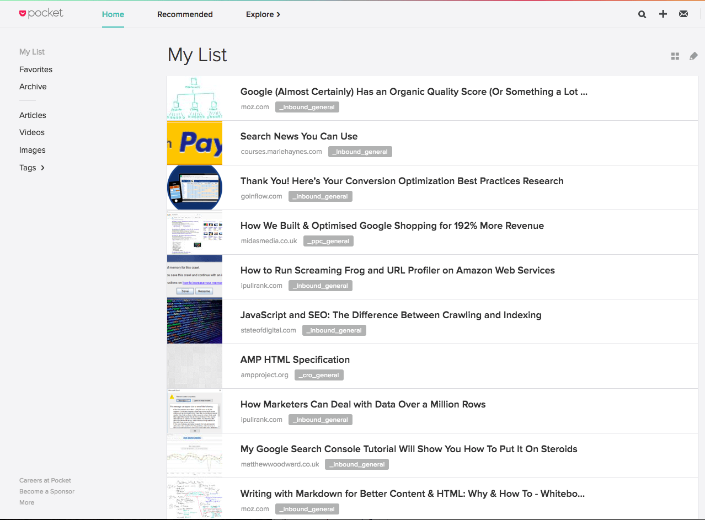Click thumbnail of Google Shopping article
The width and height of the screenshot is (705, 520).
pyautogui.click(x=195, y=232)
